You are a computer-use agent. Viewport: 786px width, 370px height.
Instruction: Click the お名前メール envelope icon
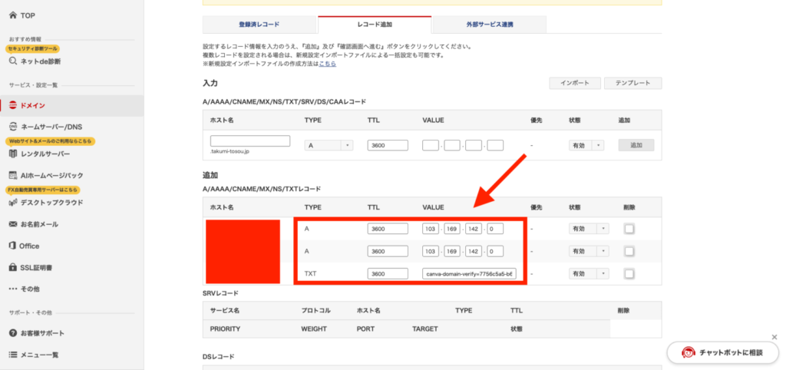pyautogui.click(x=13, y=224)
